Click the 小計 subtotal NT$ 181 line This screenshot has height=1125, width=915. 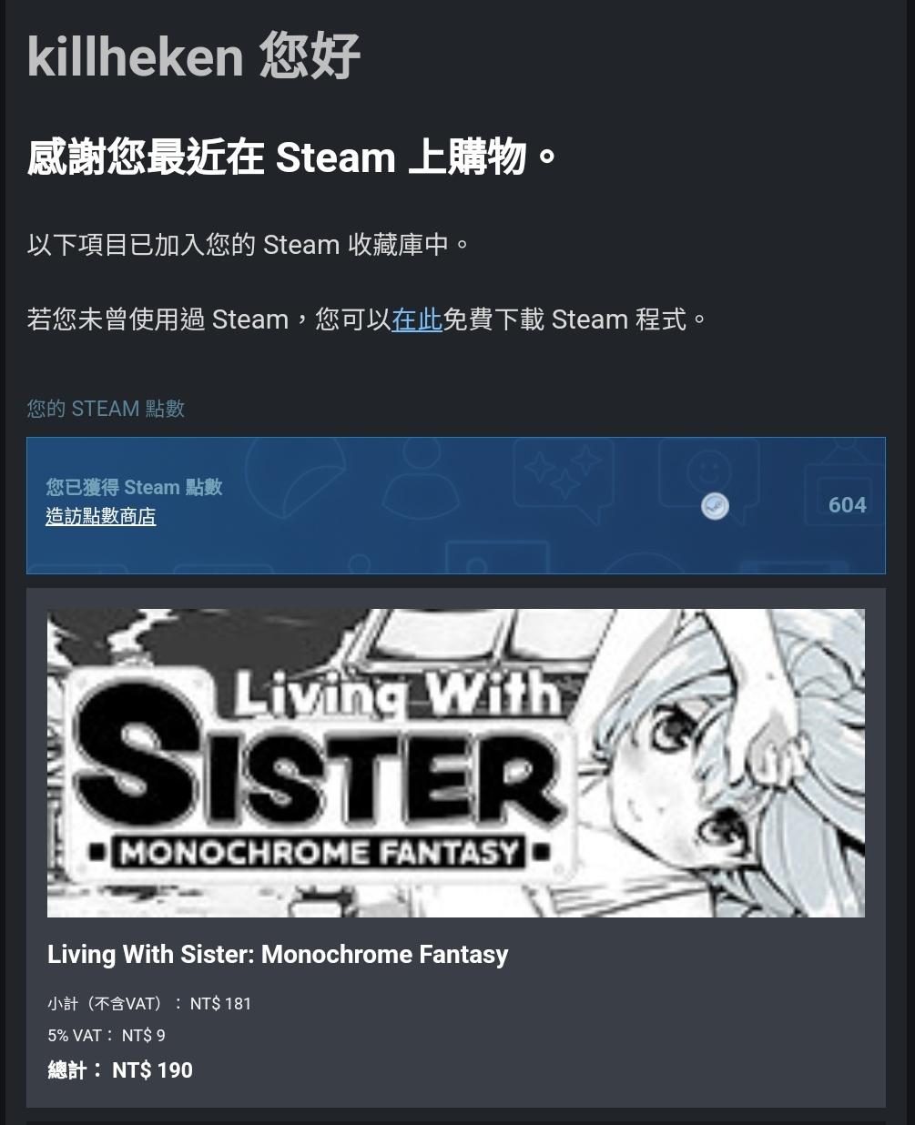pos(149,1004)
